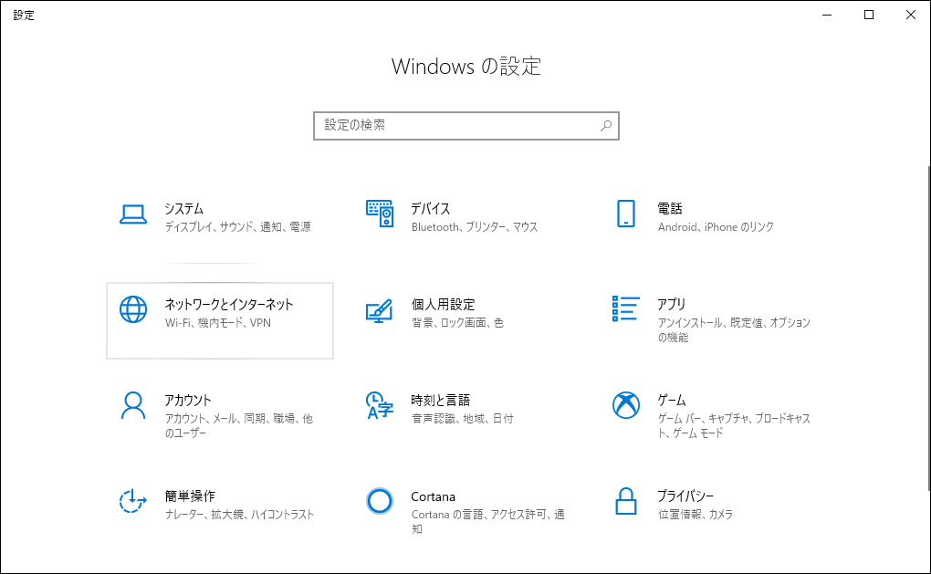Click the 音声認識、地域、日付 description
The height and width of the screenshot is (574, 931).
pos(462,419)
